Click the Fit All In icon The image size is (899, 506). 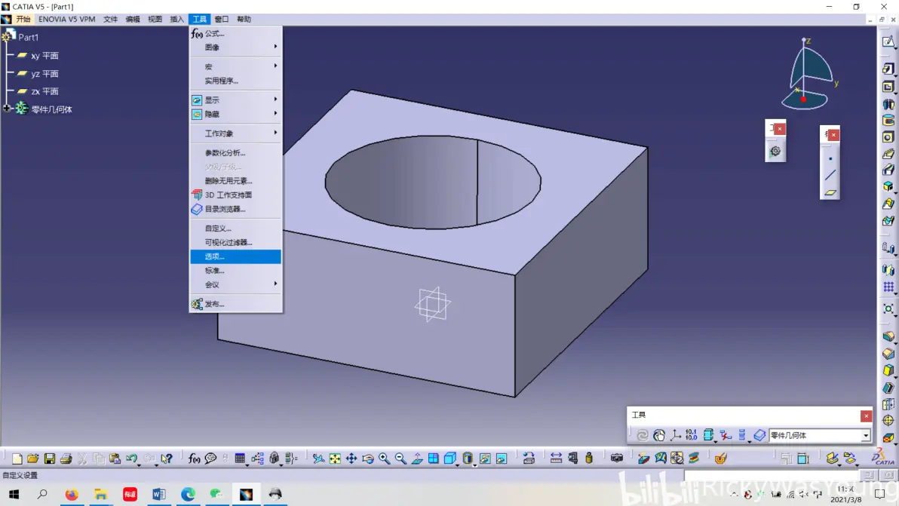[335, 458]
